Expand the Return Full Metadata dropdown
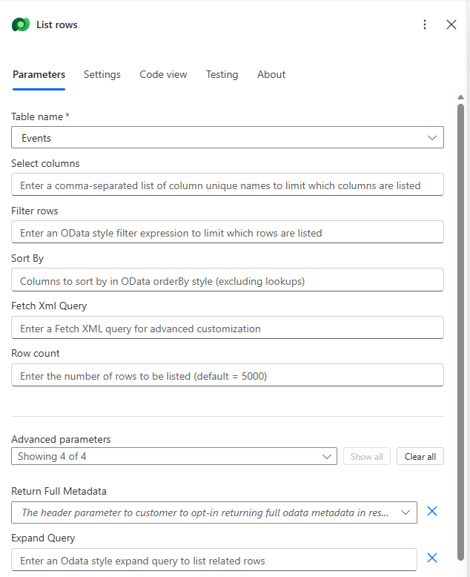The image size is (470, 577). 214,512
